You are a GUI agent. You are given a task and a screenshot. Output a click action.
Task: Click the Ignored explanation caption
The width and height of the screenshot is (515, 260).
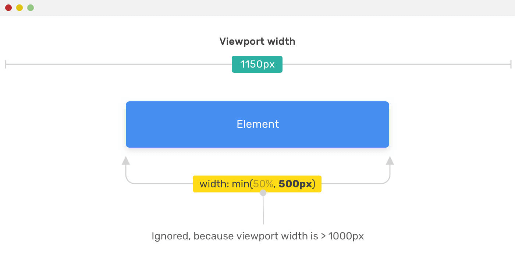pos(257,236)
